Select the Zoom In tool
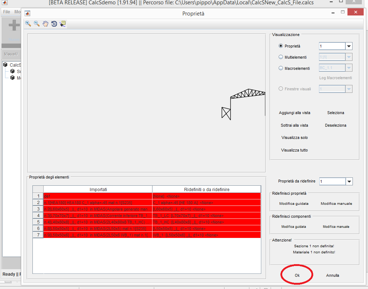Image resolution: width=368 pixels, height=289 pixels. (28, 24)
